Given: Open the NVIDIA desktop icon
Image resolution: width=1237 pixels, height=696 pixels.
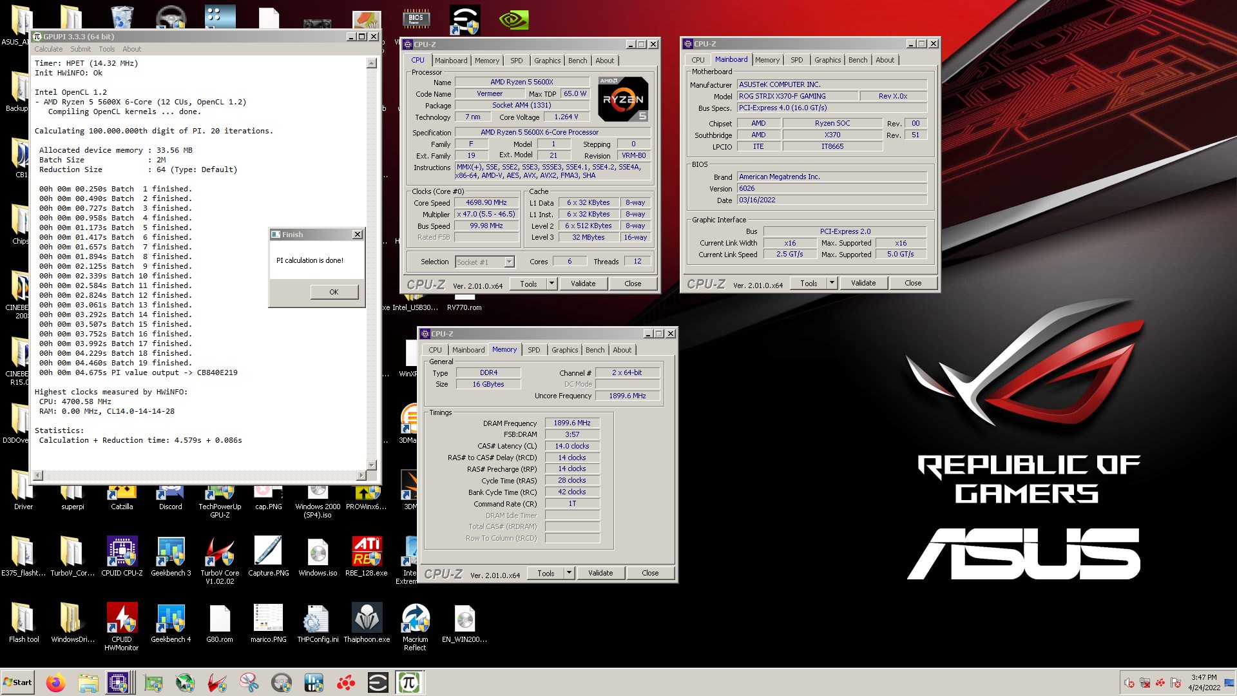Looking at the screenshot, I should [513, 19].
